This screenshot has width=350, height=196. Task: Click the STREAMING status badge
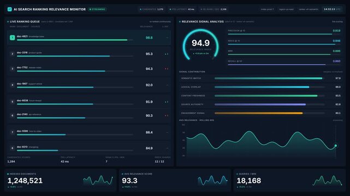(97, 9)
